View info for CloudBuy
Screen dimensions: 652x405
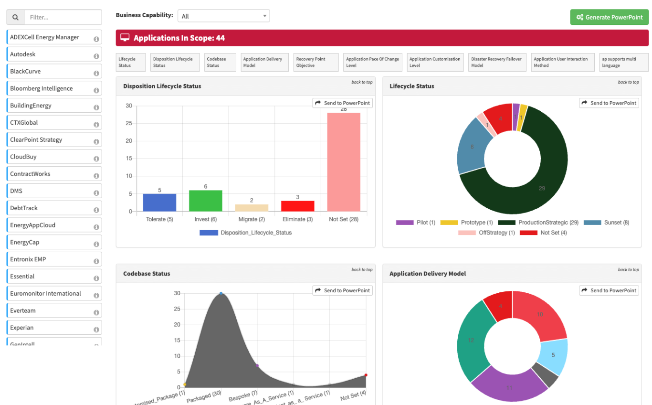point(96,159)
